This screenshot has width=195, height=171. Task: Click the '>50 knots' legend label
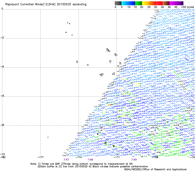187,7
